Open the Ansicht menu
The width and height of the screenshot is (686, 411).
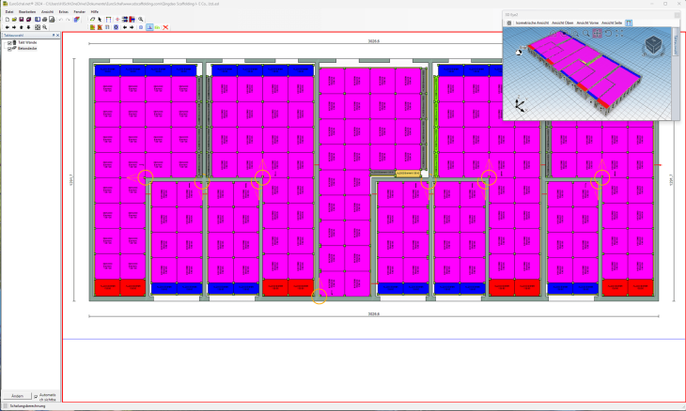47,11
